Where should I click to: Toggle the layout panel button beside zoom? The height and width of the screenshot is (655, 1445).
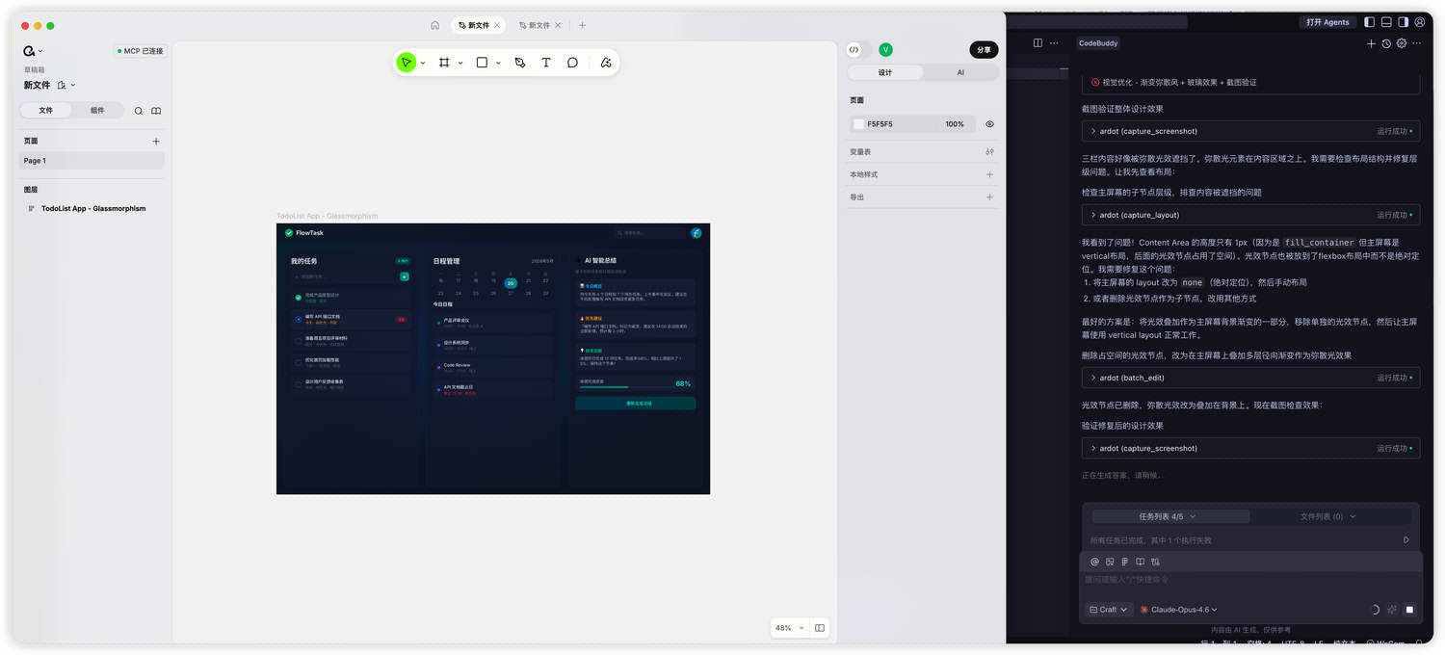pyautogui.click(x=820, y=628)
